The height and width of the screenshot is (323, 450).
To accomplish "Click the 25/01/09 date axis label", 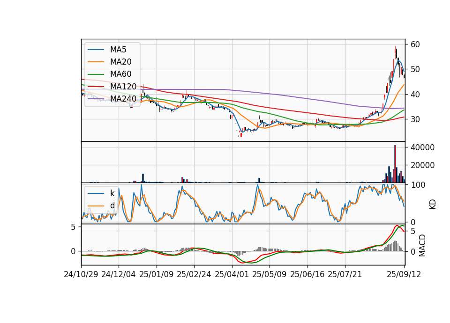I will [157, 274].
